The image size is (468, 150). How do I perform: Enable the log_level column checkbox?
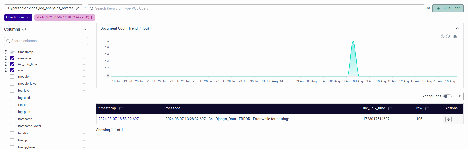[x=12, y=91]
